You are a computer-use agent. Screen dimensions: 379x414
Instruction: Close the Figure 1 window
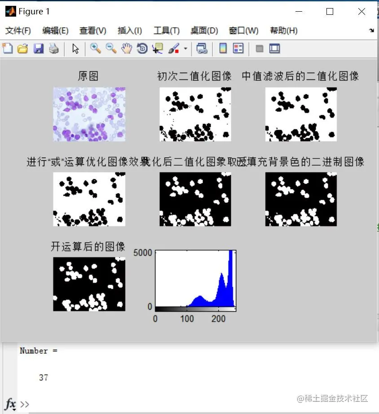[x=361, y=11]
